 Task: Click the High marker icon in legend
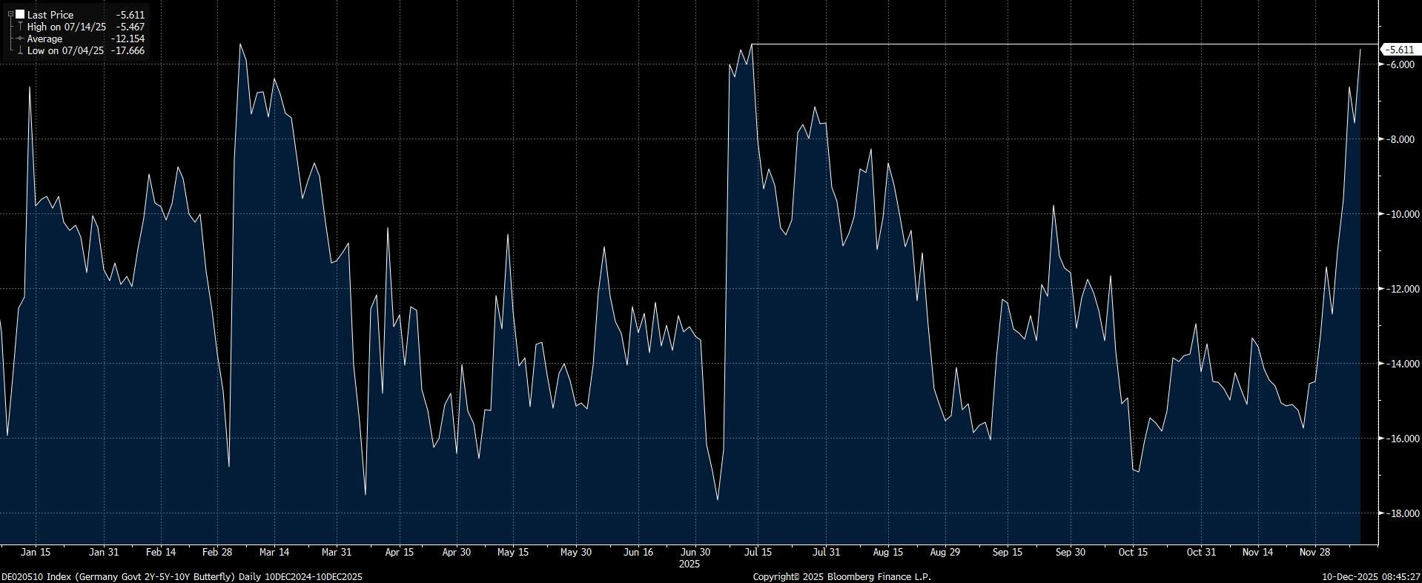tap(20, 27)
